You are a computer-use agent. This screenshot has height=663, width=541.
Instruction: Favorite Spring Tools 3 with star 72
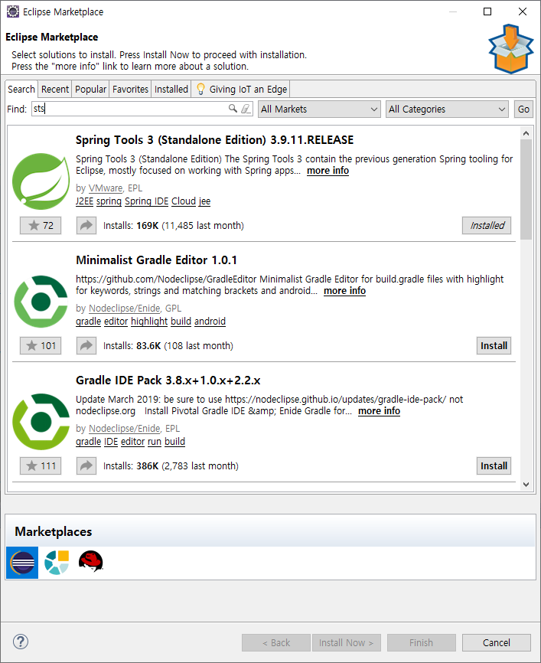click(41, 225)
